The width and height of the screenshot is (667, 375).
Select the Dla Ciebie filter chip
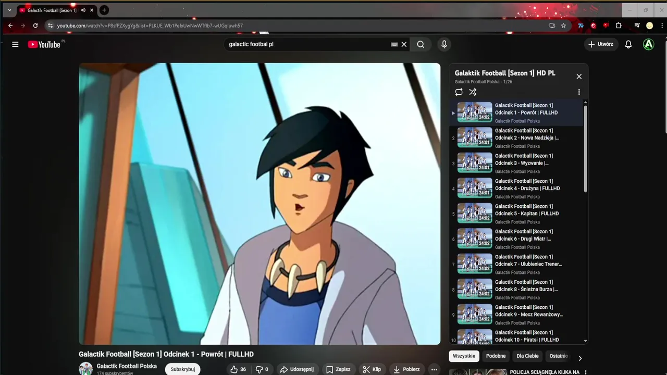coord(527,356)
